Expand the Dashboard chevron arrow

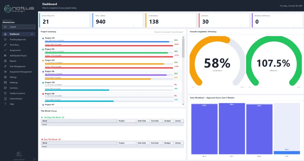point(32,34)
